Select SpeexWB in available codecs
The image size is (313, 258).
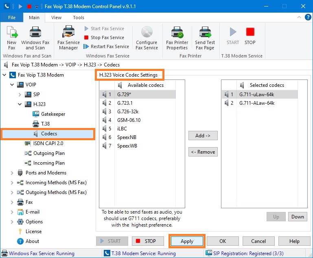click(138, 146)
